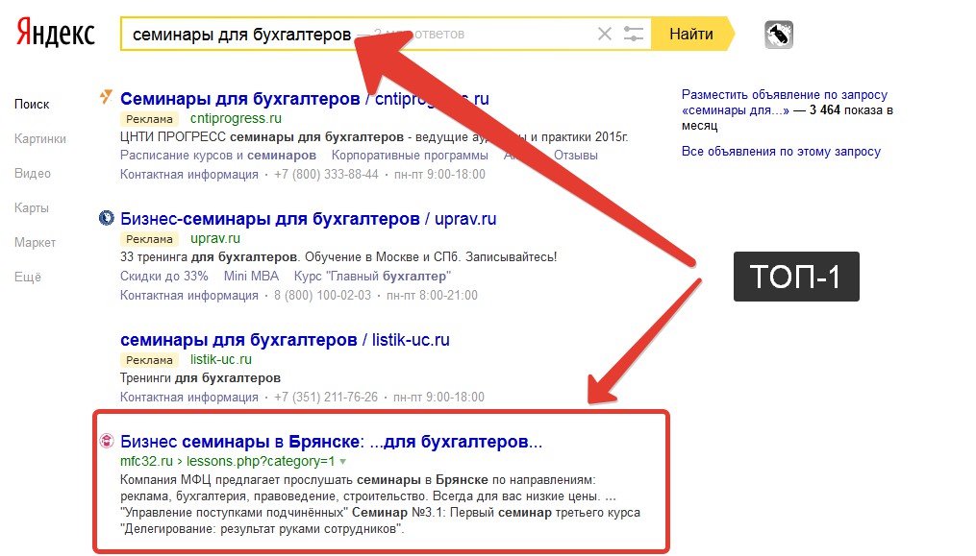Open Mini MBA sitelink
The image size is (976, 556).
coord(252,277)
